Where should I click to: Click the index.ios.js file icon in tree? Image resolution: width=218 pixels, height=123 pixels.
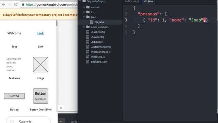88,57
